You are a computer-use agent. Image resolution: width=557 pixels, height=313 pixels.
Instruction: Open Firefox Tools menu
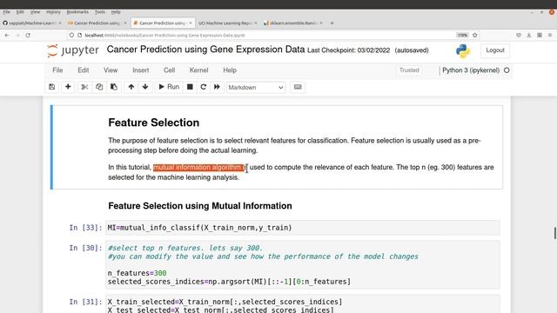point(100,11)
